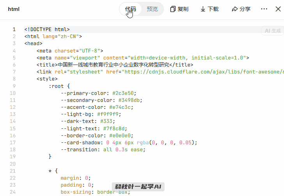Image resolution: width=284 pixels, height=196 pixels.
Task: Click line number 9 in gutter
Action: (14, 86)
